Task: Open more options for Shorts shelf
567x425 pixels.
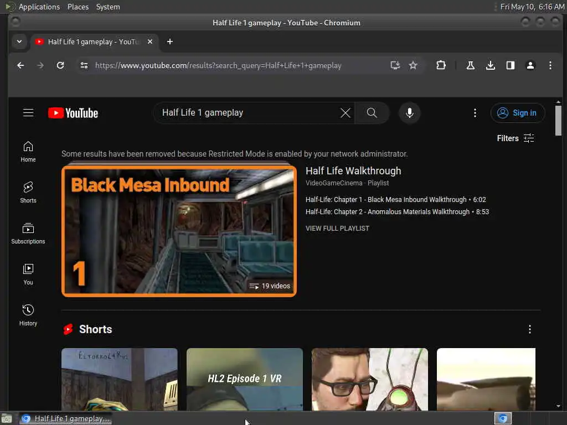Action: [x=530, y=329]
